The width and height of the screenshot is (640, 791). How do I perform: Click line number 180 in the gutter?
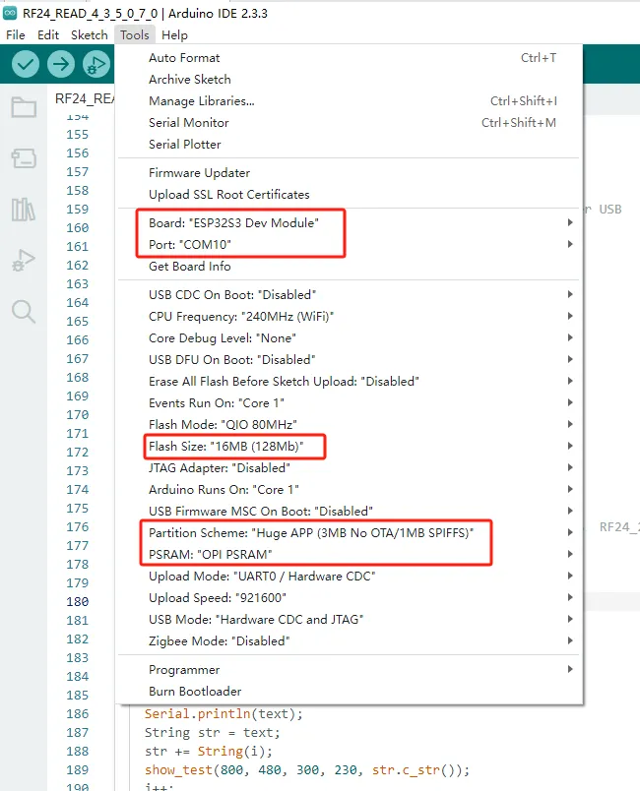click(77, 601)
